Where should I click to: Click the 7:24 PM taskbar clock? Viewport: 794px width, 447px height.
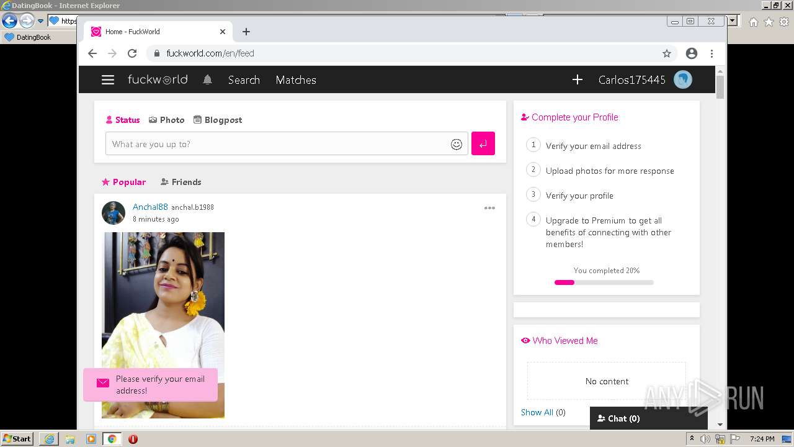tap(762, 439)
